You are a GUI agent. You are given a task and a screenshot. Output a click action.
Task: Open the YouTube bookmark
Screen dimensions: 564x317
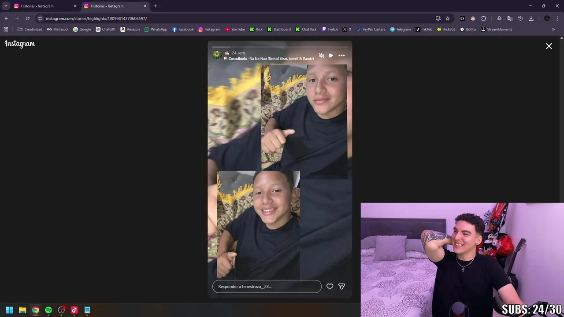point(235,29)
